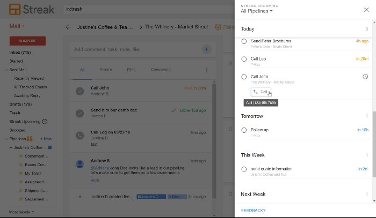
Task: Click star beside Assigned t...
Action: coord(21,182)
